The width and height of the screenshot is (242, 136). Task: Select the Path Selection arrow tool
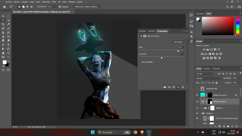pos(3,49)
